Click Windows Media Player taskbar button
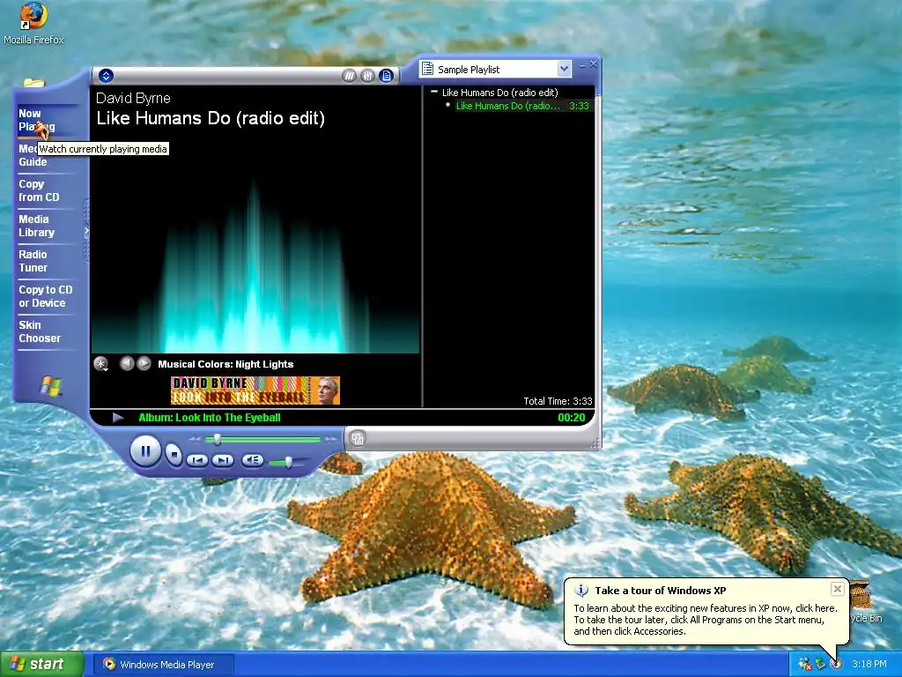 coord(166,665)
